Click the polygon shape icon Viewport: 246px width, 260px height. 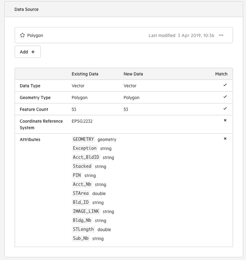22,35
